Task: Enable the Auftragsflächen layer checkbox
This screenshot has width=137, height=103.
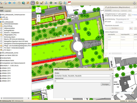Action: click(x=3, y=31)
